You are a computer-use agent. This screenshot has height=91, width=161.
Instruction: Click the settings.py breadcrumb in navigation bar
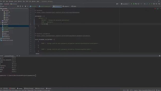pyautogui.click(x=14, y=4)
